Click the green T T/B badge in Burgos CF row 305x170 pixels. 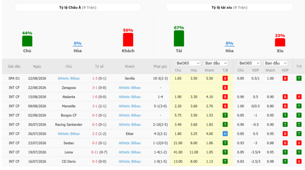[225, 115]
